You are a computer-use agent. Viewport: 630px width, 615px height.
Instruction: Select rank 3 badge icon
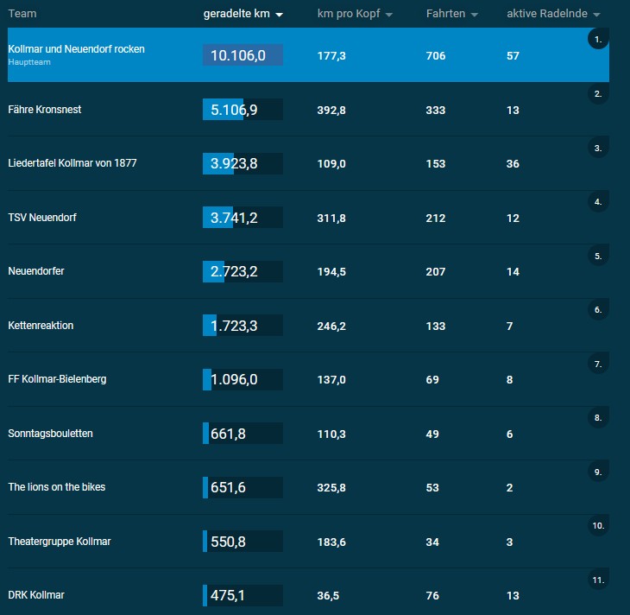tap(598, 148)
